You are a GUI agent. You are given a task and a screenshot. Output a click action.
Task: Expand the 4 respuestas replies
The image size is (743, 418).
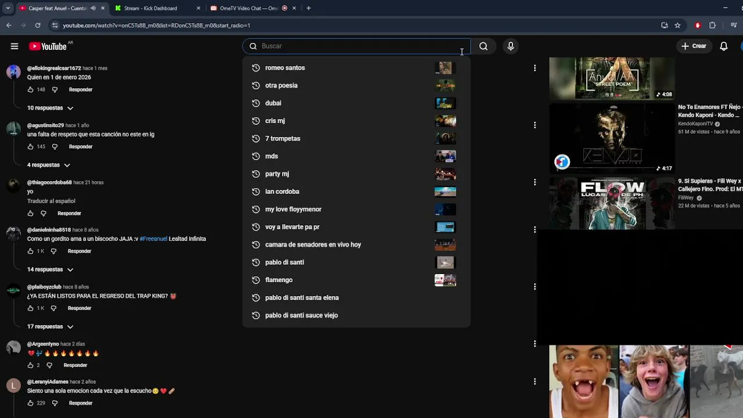click(x=49, y=165)
